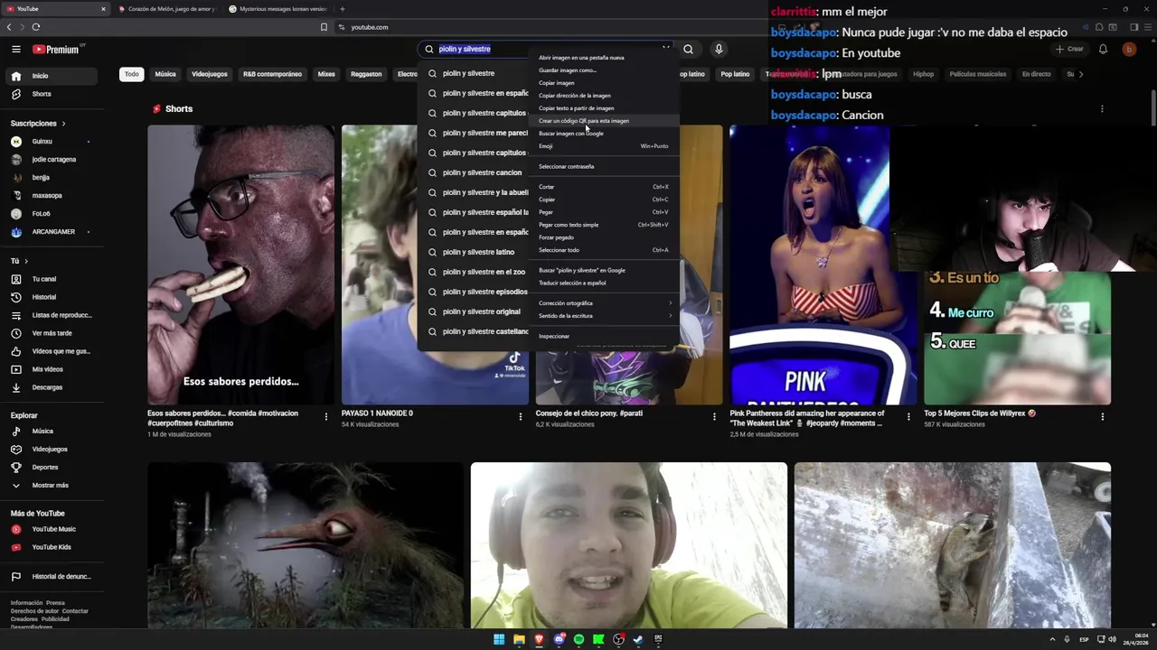The image size is (1157, 650).
Task: Start voice search with microphone icon
Action: tap(719, 50)
